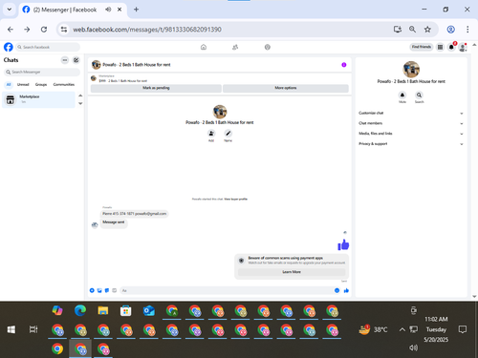
Task: Mute the conversation using bell icon
Action: click(x=402, y=95)
